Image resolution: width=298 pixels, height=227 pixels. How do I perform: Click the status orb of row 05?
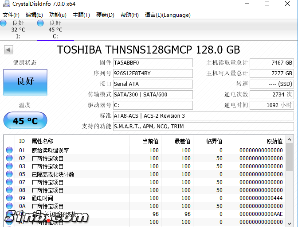click(9, 174)
